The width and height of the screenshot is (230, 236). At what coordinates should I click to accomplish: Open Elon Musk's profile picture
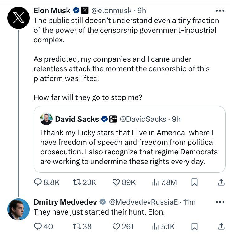(18, 18)
